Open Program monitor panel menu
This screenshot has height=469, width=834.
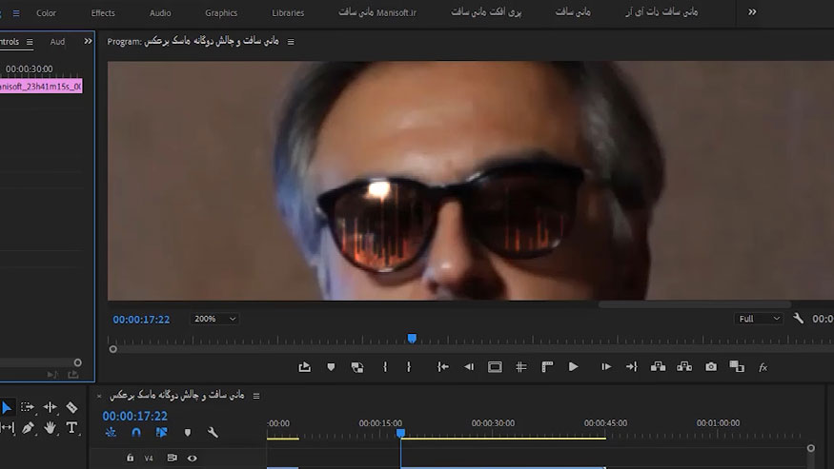[291, 42]
